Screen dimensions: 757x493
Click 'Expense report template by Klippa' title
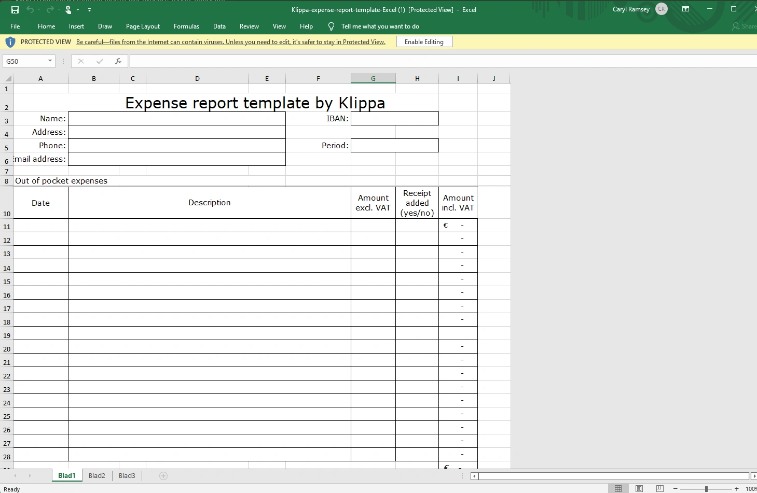[x=255, y=103]
